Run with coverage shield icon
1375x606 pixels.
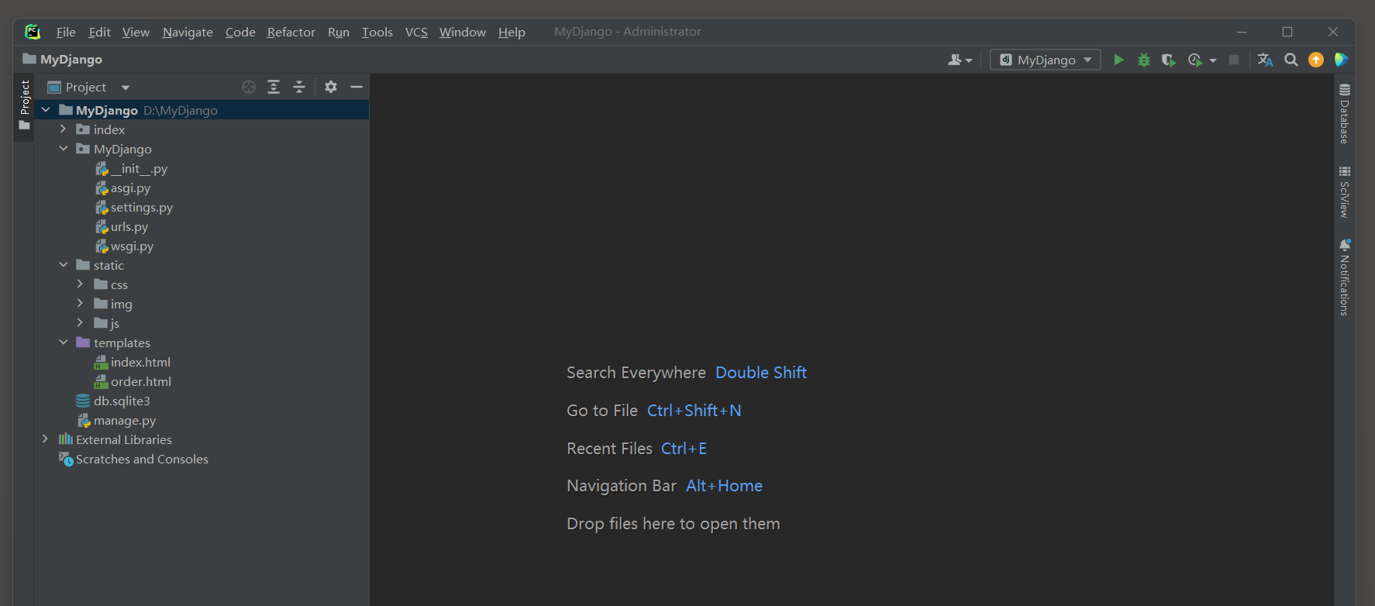(1169, 60)
